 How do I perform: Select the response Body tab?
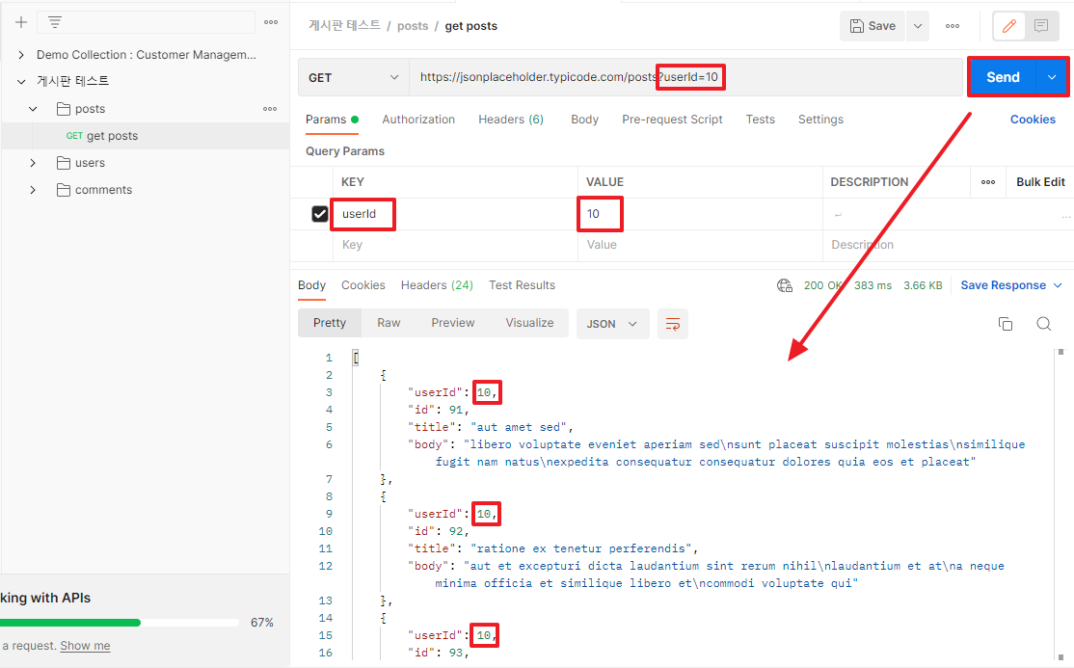click(x=311, y=285)
